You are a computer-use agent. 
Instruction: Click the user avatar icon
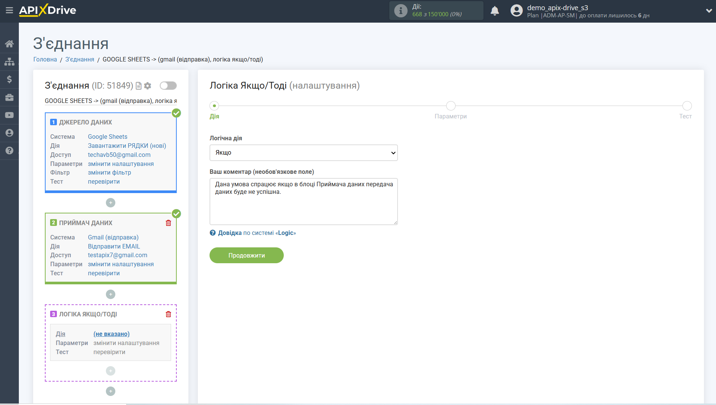pyautogui.click(x=516, y=11)
